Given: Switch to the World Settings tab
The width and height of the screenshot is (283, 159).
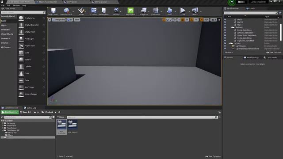Looking at the screenshot, I should pyautogui.click(x=251, y=58).
